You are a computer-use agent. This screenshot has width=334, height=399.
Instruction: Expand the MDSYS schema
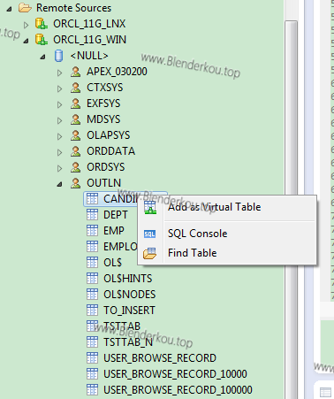(59, 120)
